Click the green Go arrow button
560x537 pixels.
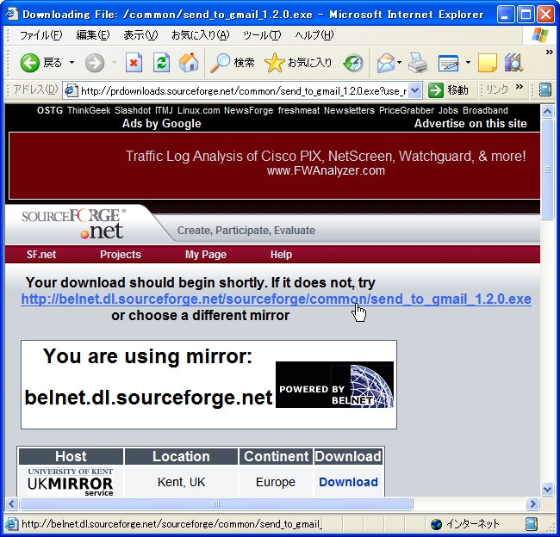click(x=436, y=90)
